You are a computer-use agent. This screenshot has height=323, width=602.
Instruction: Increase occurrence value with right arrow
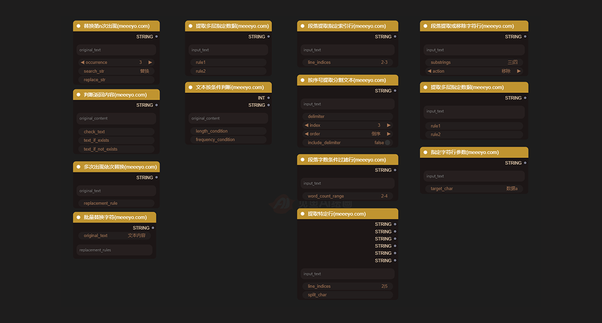pos(150,62)
